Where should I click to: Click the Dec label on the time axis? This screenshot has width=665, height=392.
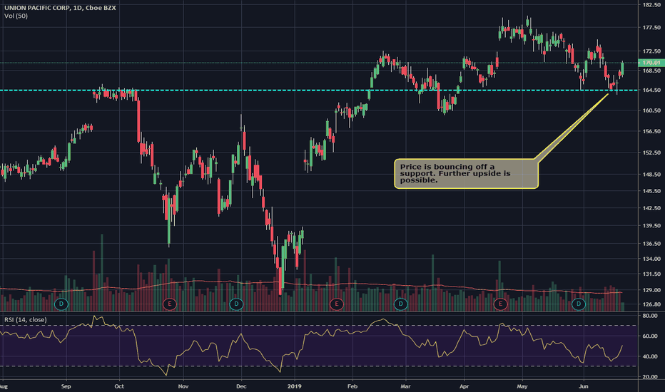point(241,386)
